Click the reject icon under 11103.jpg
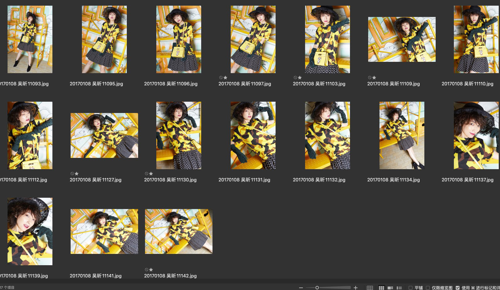500x290 pixels. pyautogui.click(x=295, y=78)
